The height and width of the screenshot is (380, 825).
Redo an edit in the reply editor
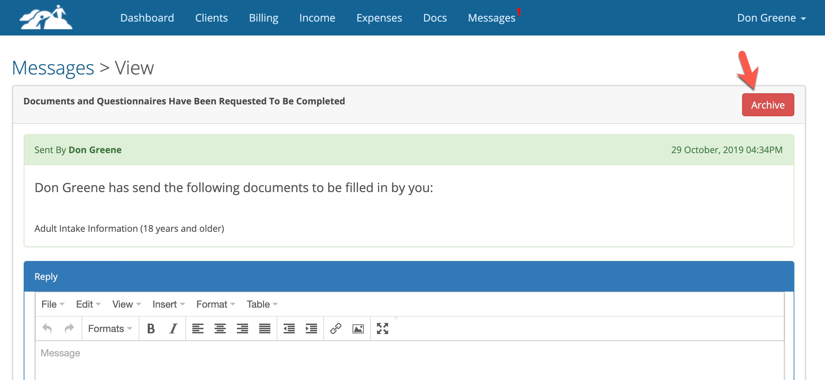pyautogui.click(x=69, y=328)
